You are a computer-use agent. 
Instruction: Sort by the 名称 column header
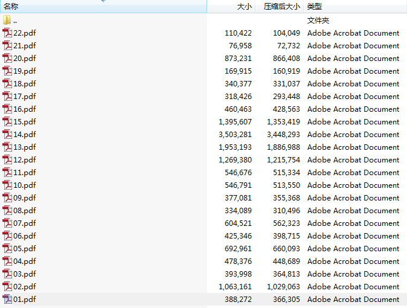coord(103,7)
